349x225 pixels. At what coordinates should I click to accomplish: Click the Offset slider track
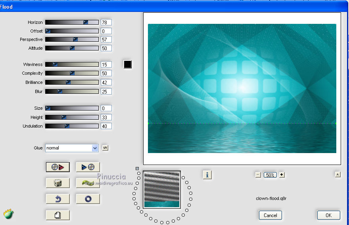coord(72,31)
